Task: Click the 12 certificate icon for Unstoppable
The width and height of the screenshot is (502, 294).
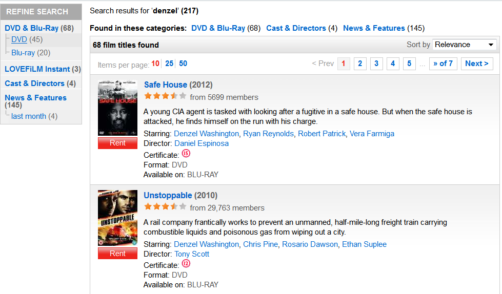Action: [186, 264]
